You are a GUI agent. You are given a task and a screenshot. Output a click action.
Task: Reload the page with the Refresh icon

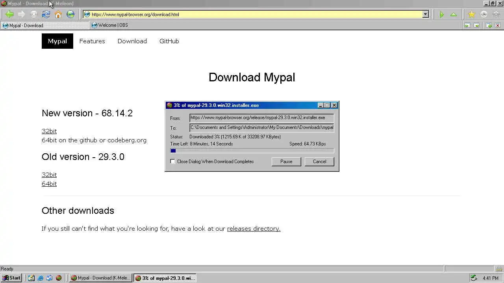46,15
